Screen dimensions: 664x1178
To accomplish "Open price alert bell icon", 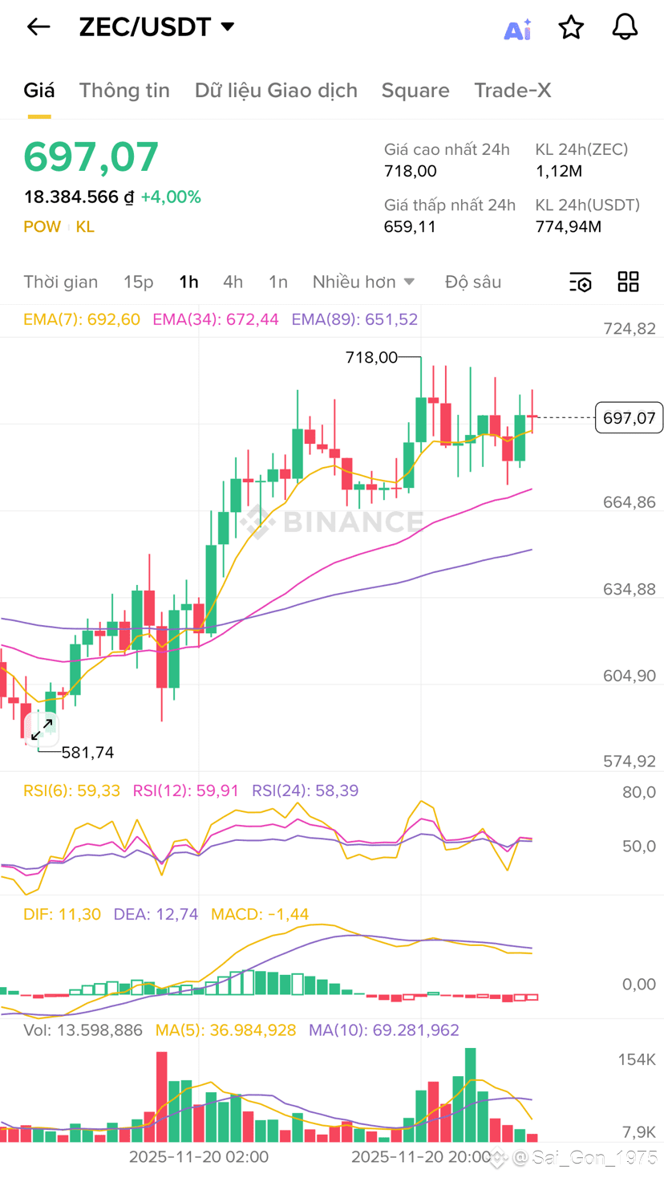I will (625, 27).
